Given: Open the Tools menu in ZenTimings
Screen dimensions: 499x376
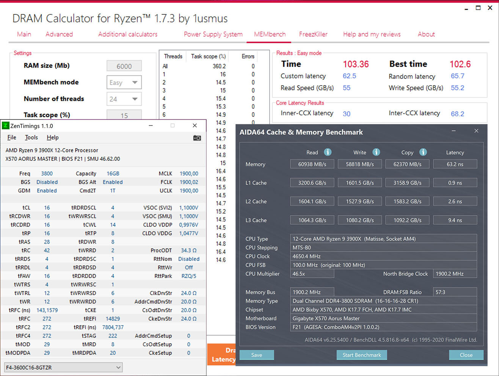Looking at the screenshot, I should tap(31, 137).
